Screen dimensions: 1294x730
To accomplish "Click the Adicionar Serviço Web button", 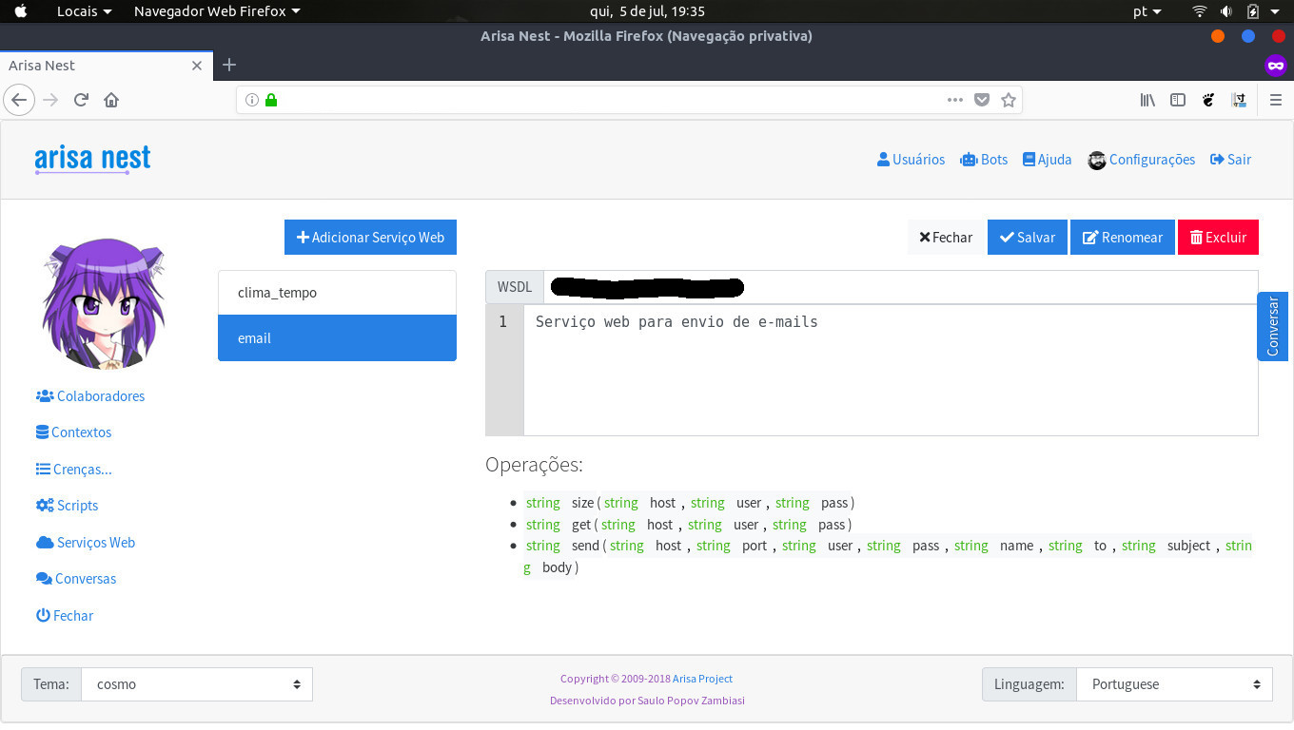I will tap(370, 238).
